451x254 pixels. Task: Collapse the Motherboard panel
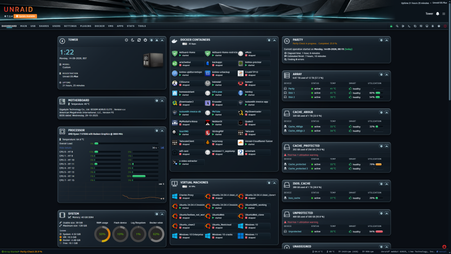pyautogui.click(x=162, y=101)
